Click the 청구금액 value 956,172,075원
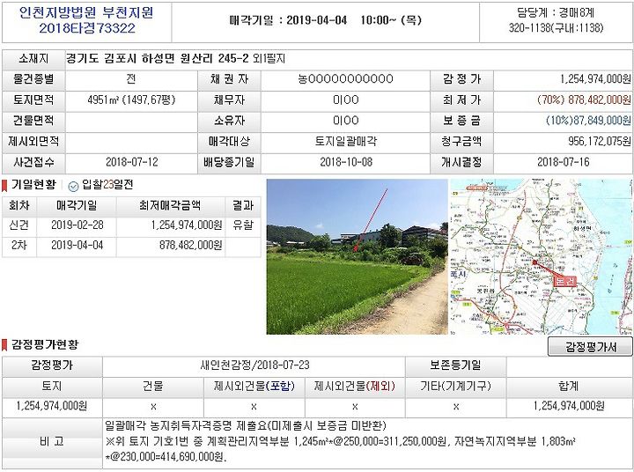The image size is (634, 472). point(600,141)
